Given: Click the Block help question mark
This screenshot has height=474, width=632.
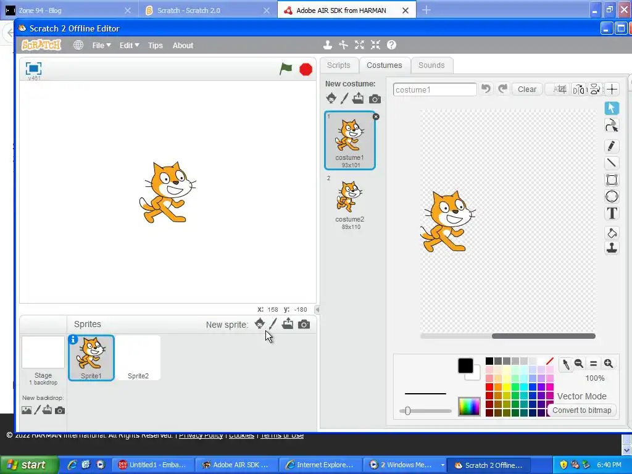Looking at the screenshot, I should (x=392, y=45).
